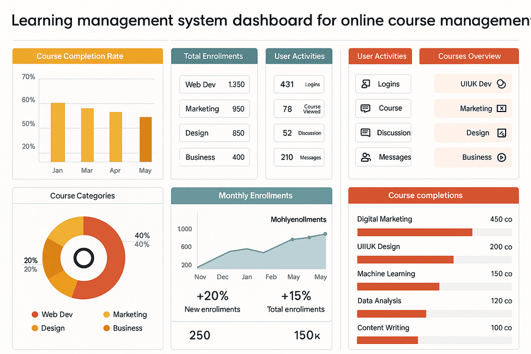Open the 210 Messages activity box
The height and width of the screenshot is (354, 531).
pyautogui.click(x=299, y=158)
